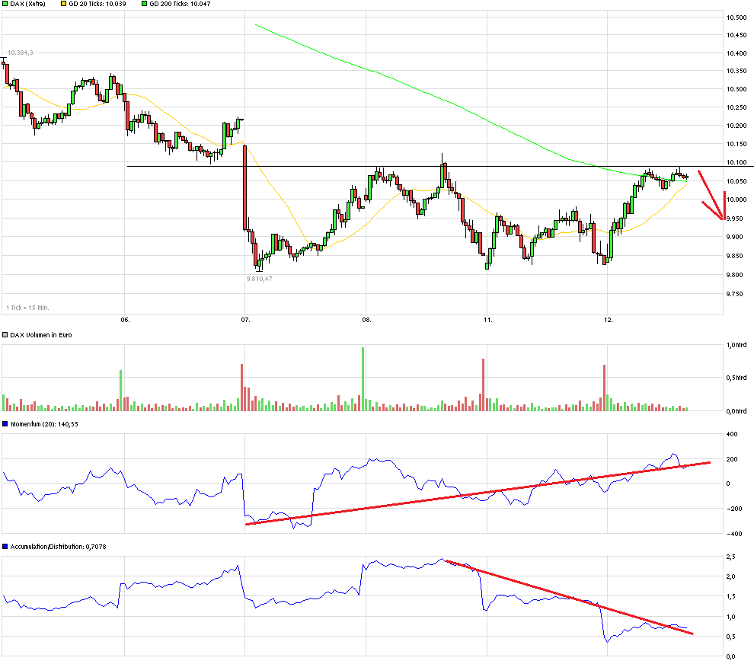This screenshot has height=664, width=754.
Task: Click the '0,5Mrd' volume axis value
Action: [736, 378]
